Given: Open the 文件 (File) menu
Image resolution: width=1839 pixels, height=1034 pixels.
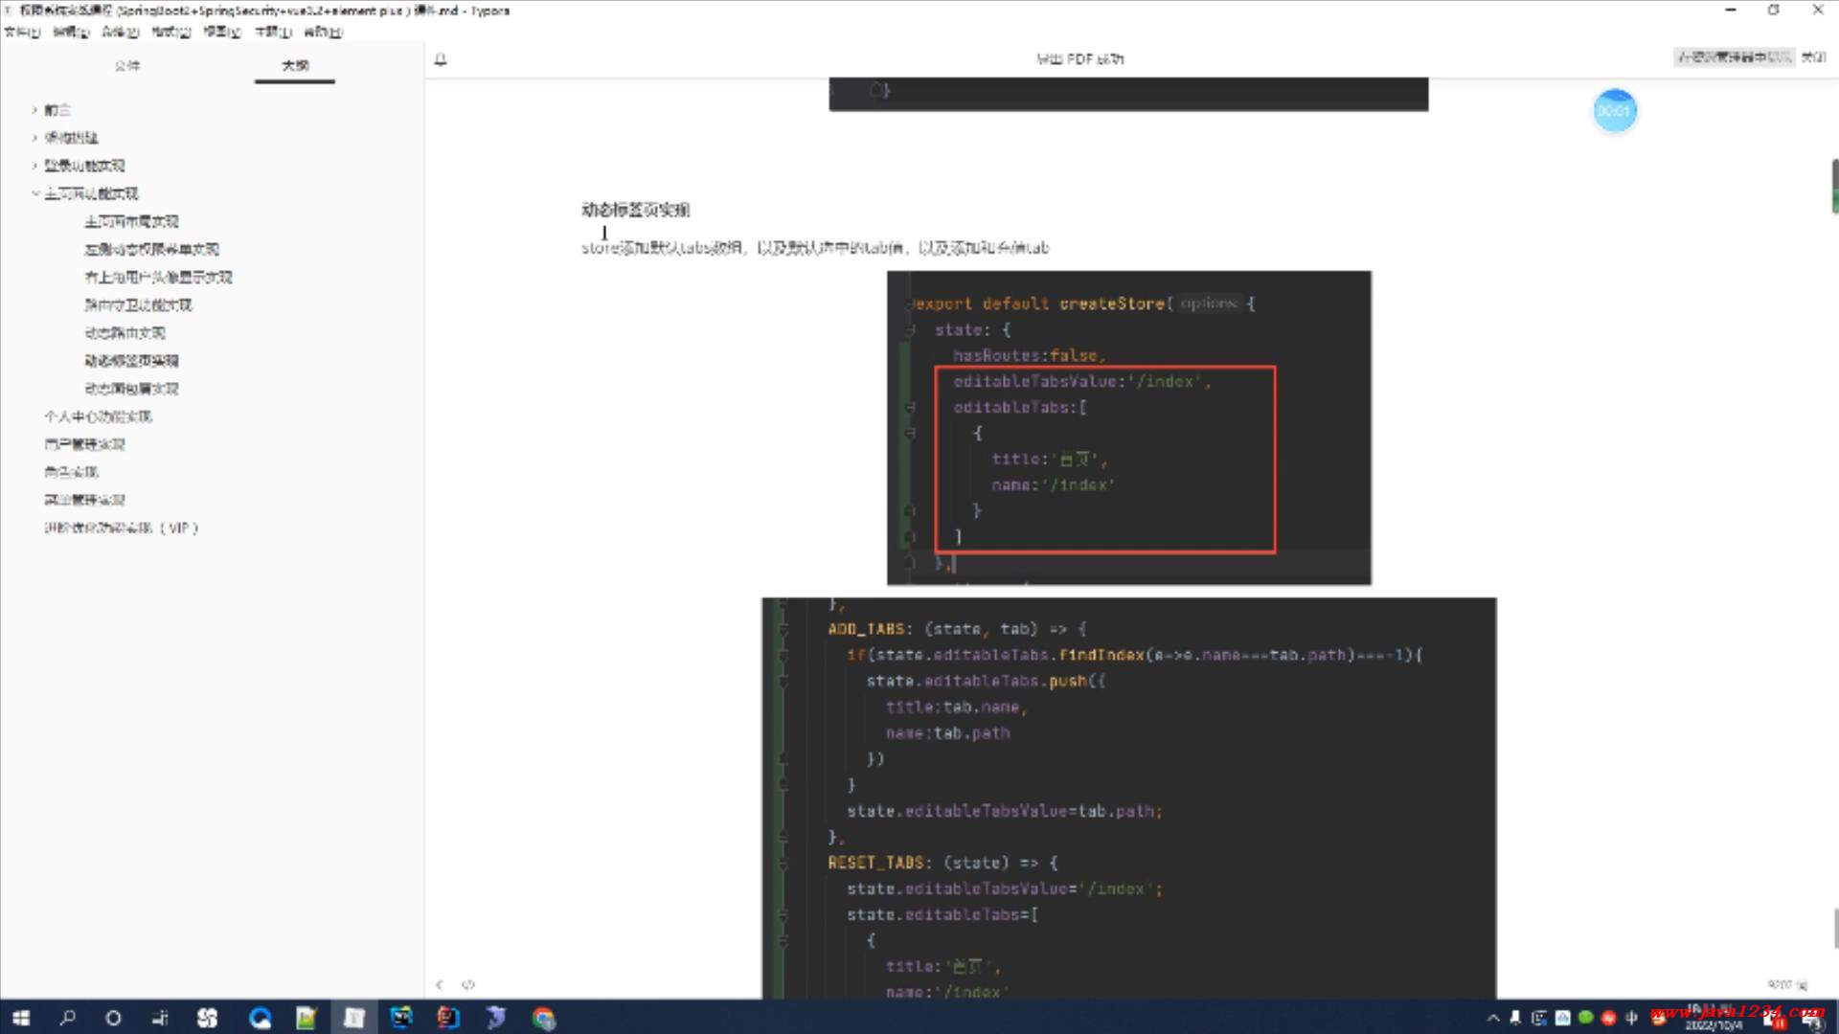Looking at the screenshot, I should point(22,32).
